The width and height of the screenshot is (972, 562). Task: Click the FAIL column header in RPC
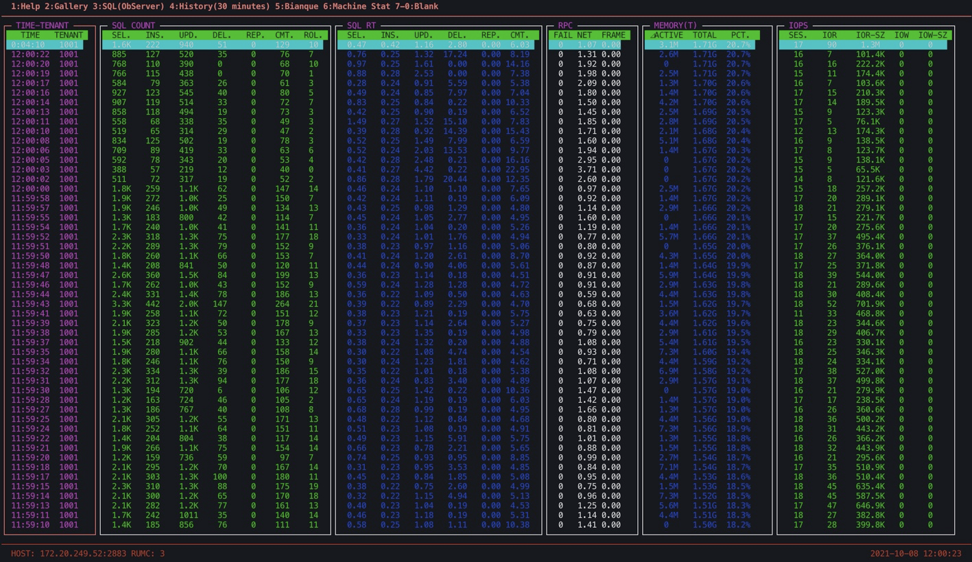pos(563,35)
